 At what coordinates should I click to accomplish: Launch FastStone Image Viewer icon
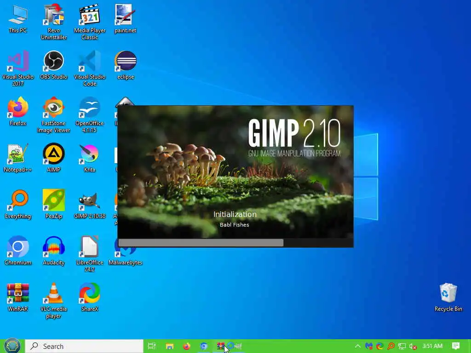[53, 115]
